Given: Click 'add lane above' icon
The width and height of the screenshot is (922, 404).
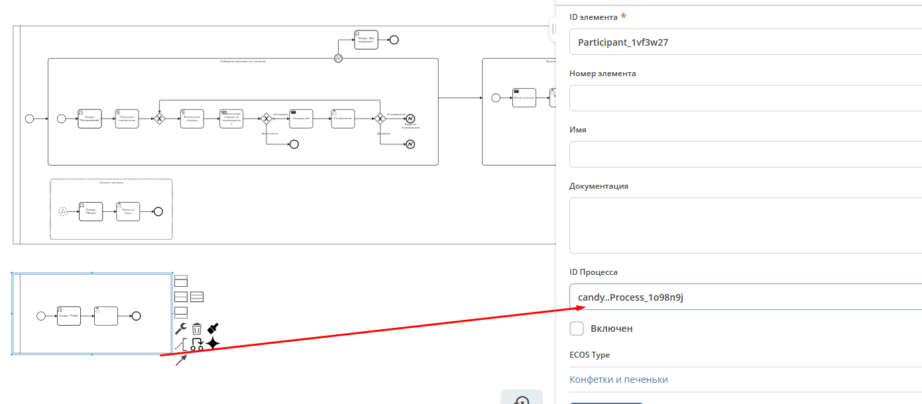Looking at the screenshot, I should 181,281.
